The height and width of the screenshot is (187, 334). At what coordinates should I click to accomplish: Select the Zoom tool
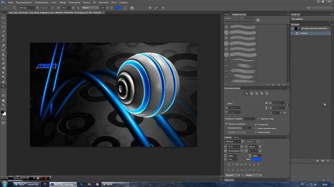coord(3,105)
